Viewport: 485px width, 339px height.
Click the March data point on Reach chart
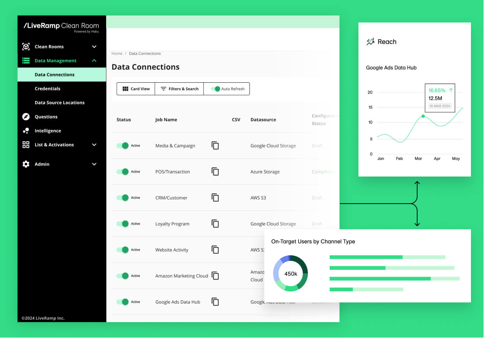point(423,116)
